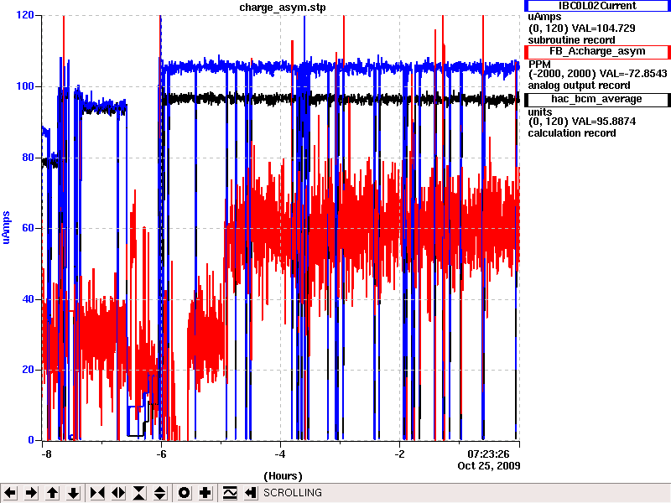Click the 'subroutine record' text
Image resolution: width=671 pixels, height=503 pixels.
coord(571,40)
